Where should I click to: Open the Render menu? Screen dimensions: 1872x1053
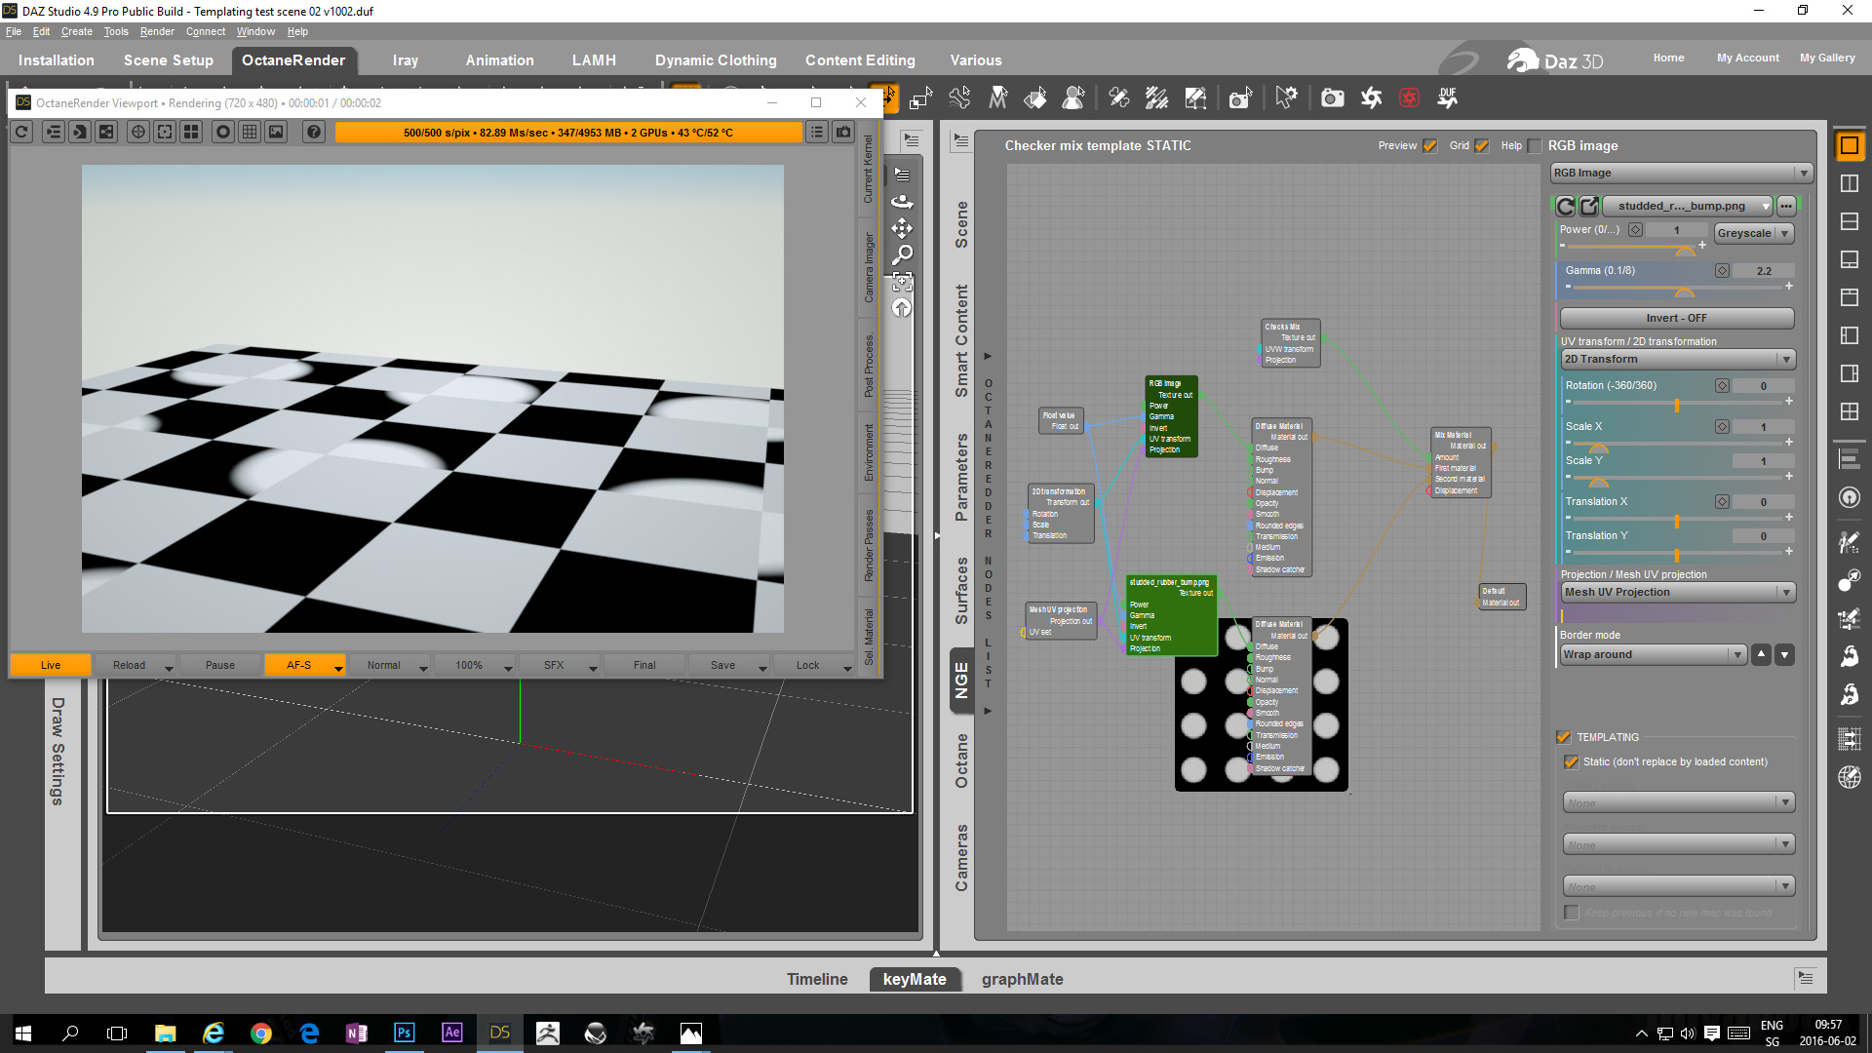[157, 31]
